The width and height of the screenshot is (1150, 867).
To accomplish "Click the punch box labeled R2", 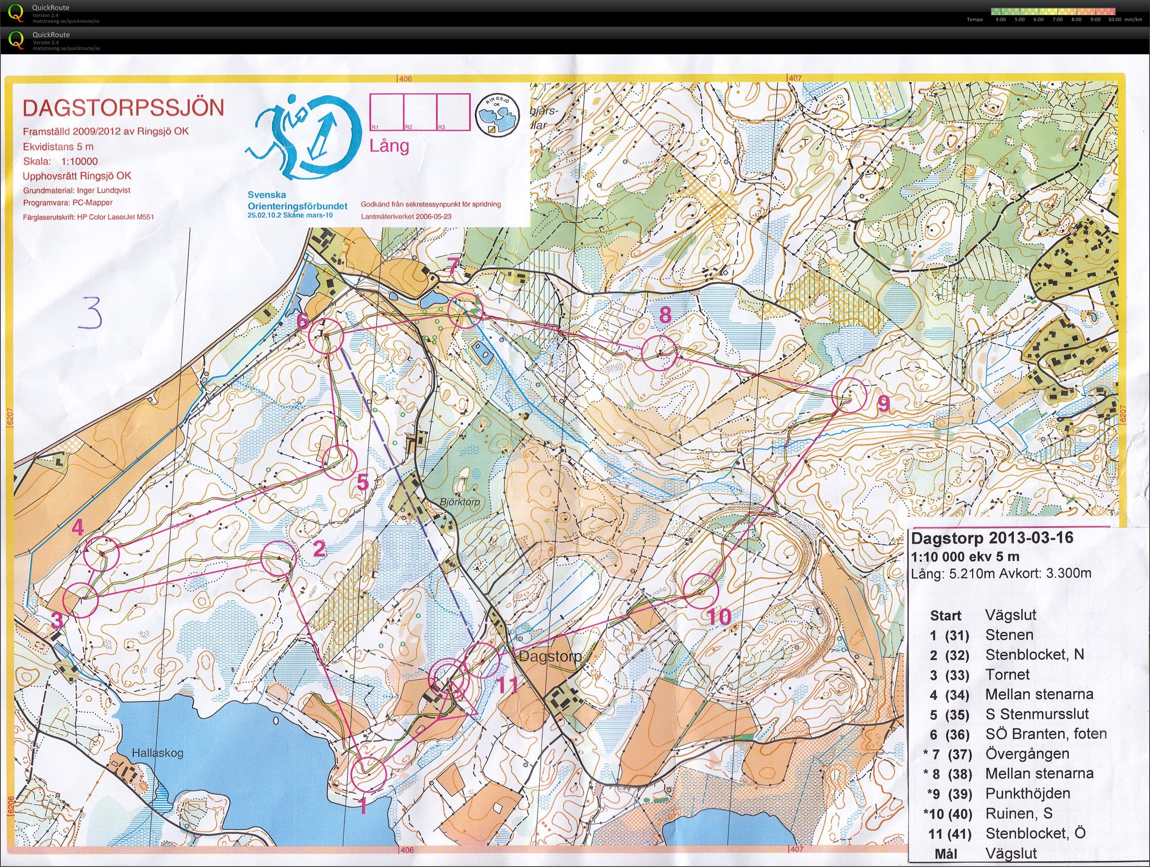I will point(420,112).
